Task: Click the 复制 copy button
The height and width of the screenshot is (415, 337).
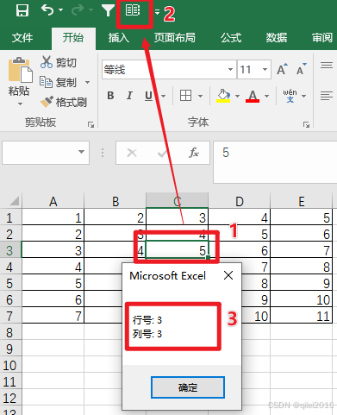Action: (58, 82)
